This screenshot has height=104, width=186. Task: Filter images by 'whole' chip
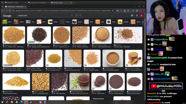click(x=136, y=22)
